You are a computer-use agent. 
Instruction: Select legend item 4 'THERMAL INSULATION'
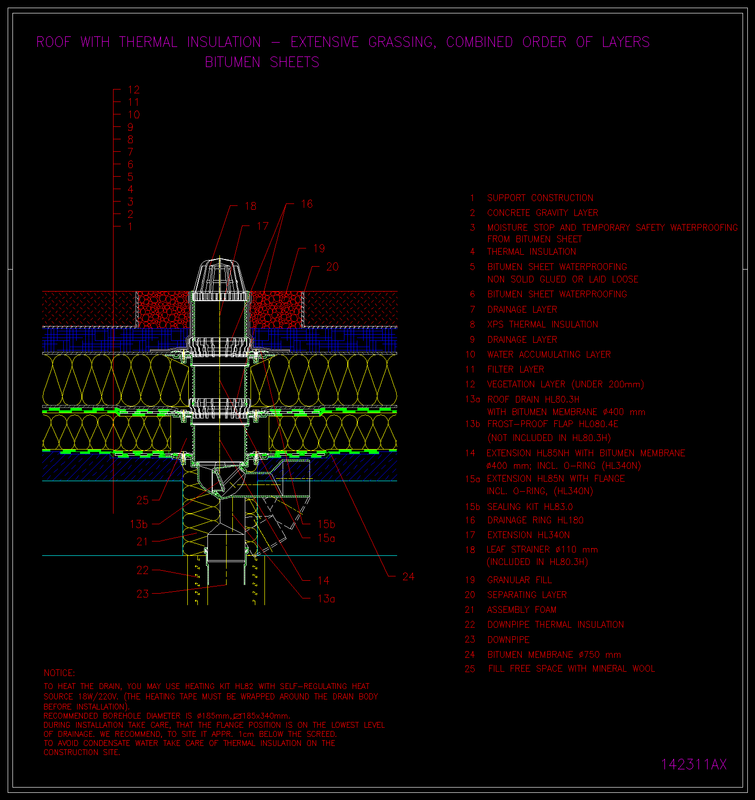click(532, 251)
